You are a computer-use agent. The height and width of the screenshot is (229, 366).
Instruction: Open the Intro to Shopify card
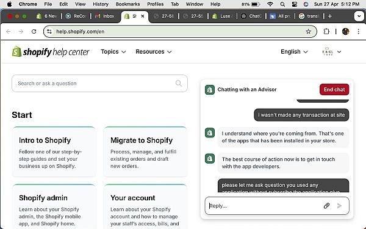pyautogui.click(x=54, y=151)
